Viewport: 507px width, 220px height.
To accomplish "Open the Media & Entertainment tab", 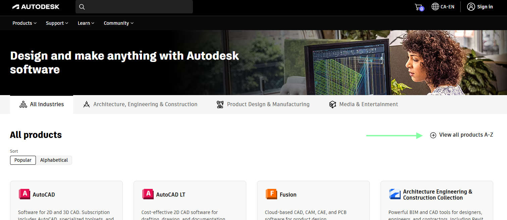I will point(363,104).
